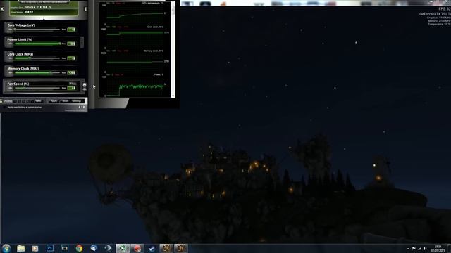Toggle the power and temperature link button
This screenshot has width=451, height=253.
pos(82,42)
